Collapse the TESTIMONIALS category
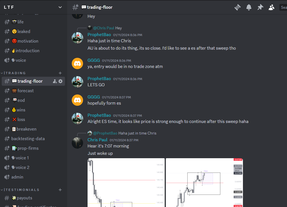The width and height of the screenshot is (287, 207). (x=20, y=190)
